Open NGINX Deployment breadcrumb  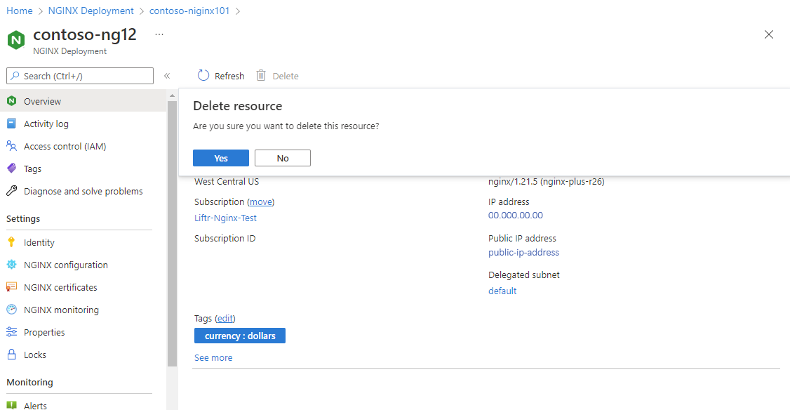click(91, 11)
